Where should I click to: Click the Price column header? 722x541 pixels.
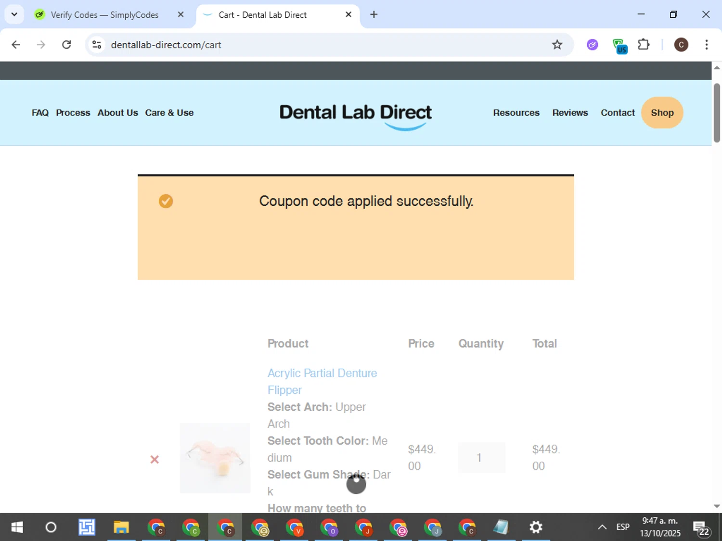(421, 343)
